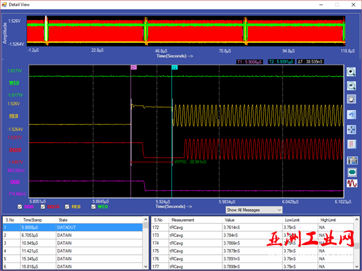The height and width of the screenshot is (271, 362).
Task: Select the DATAIN row at 6.7053µS
Action: [73, 235]
